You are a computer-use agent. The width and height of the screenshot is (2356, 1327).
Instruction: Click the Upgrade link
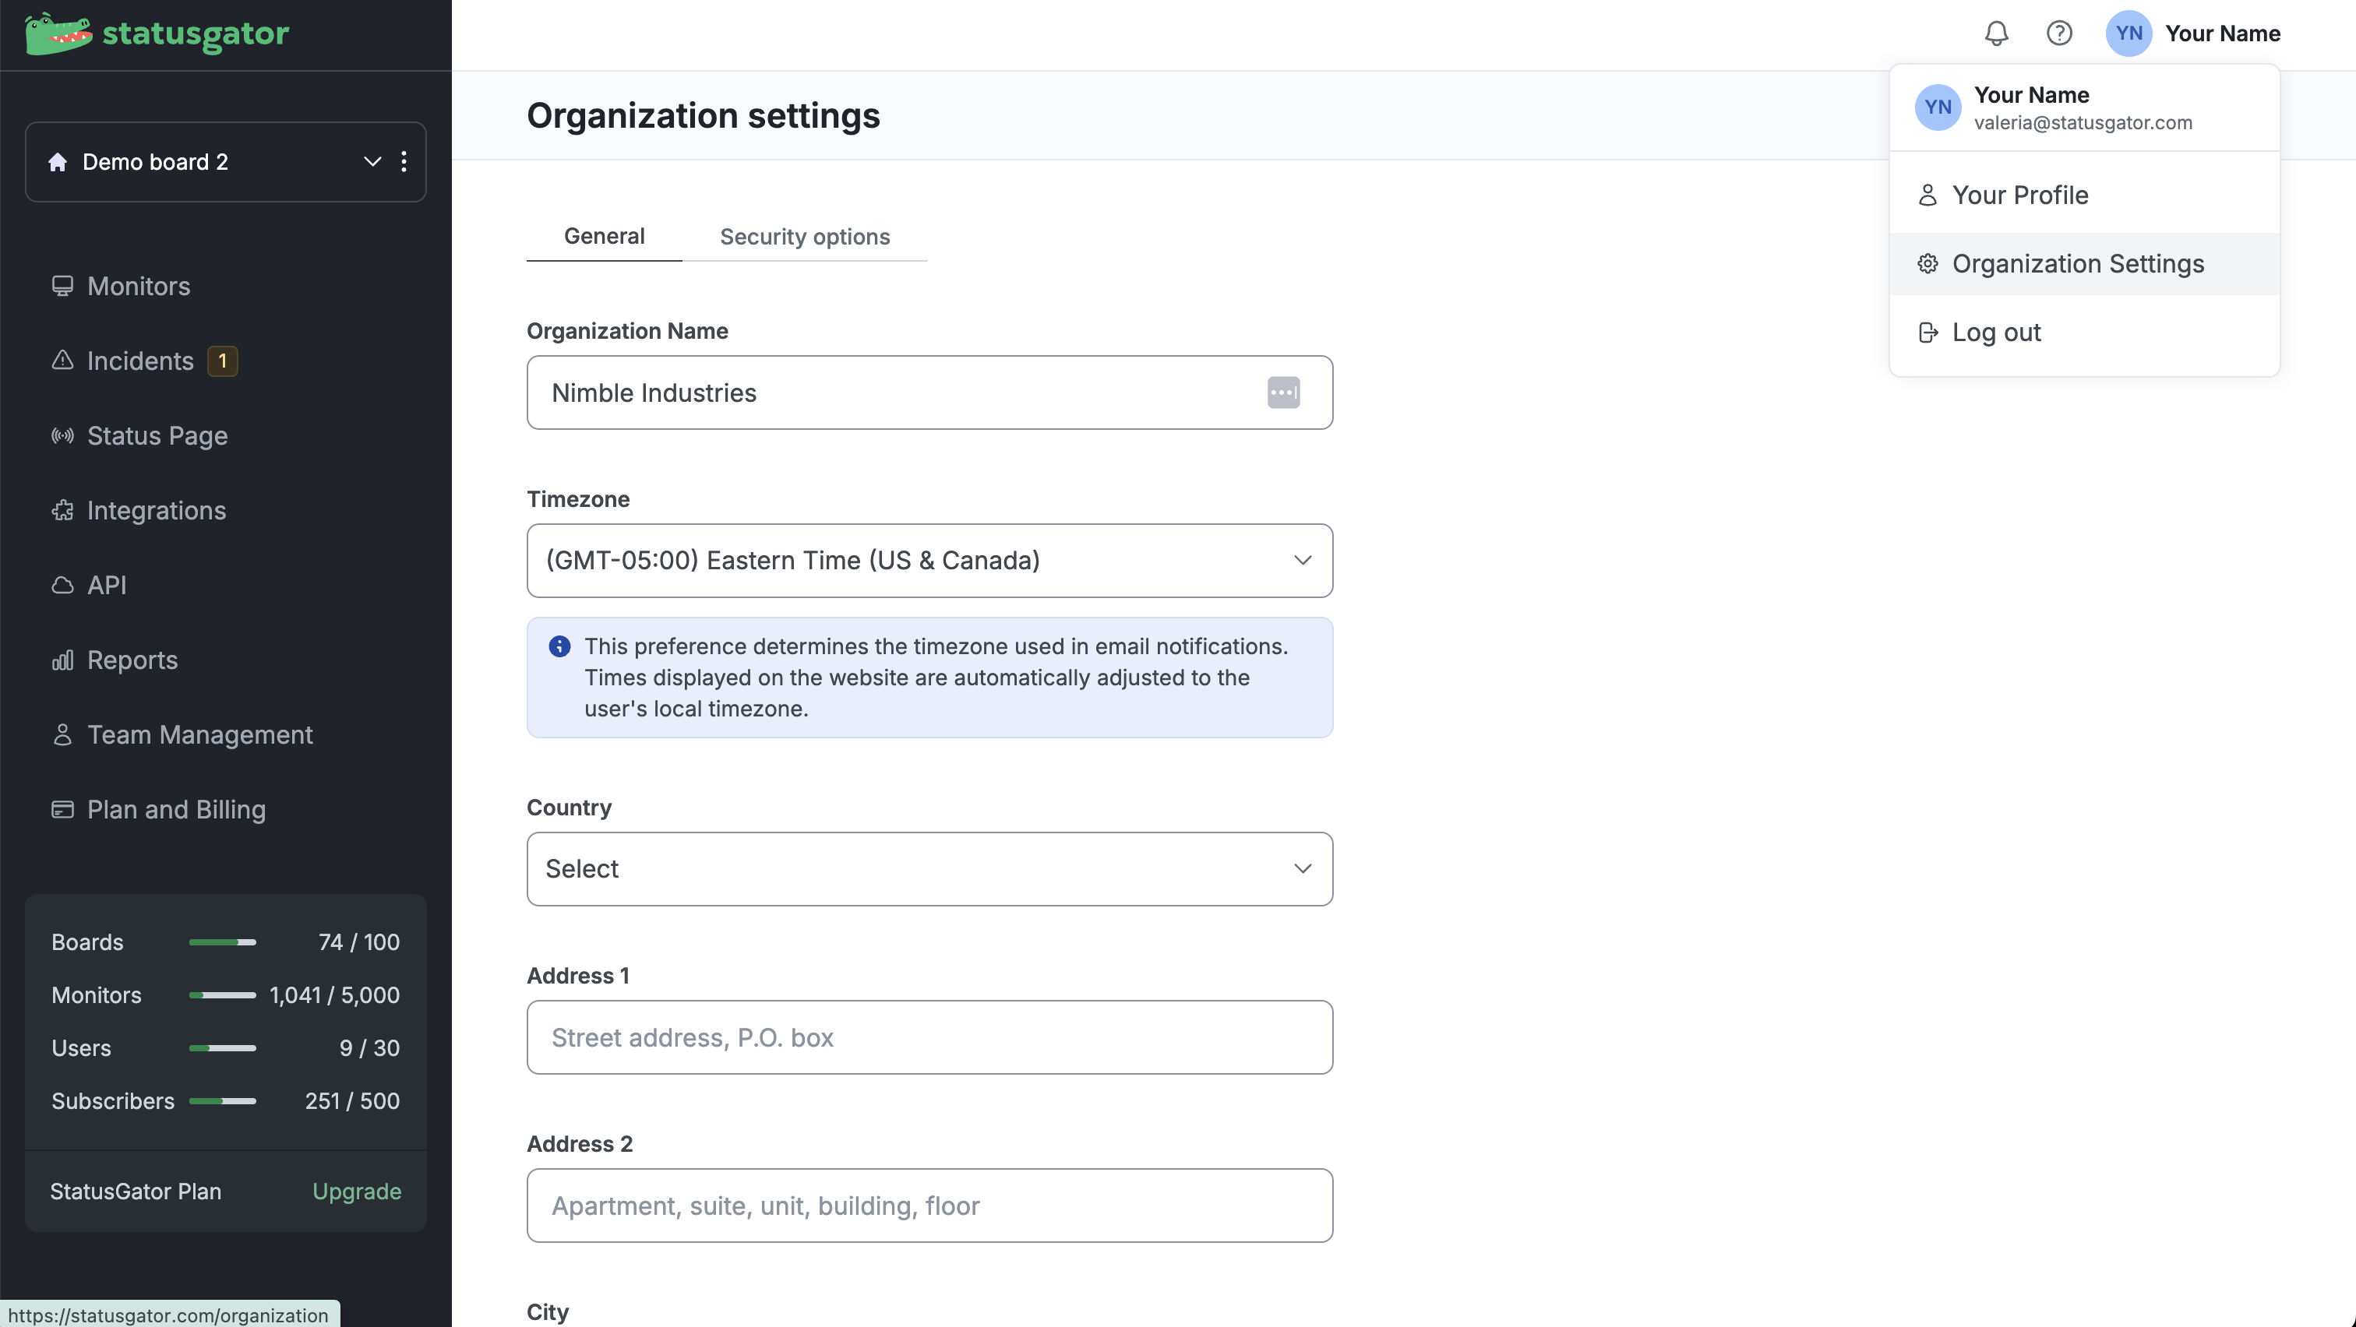[357, 1191]
